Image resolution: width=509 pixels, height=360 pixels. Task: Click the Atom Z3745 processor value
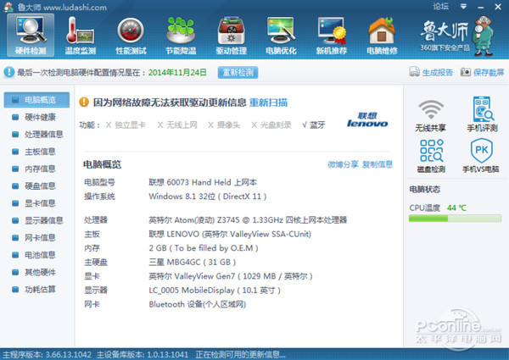[x=248, y=220]
